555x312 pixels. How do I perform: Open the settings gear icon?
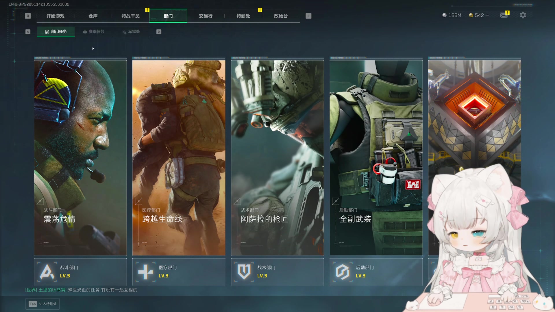coord(523,15)
